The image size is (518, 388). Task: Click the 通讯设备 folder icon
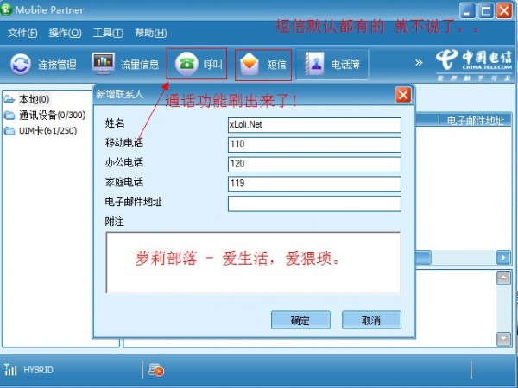coord(9,116)
